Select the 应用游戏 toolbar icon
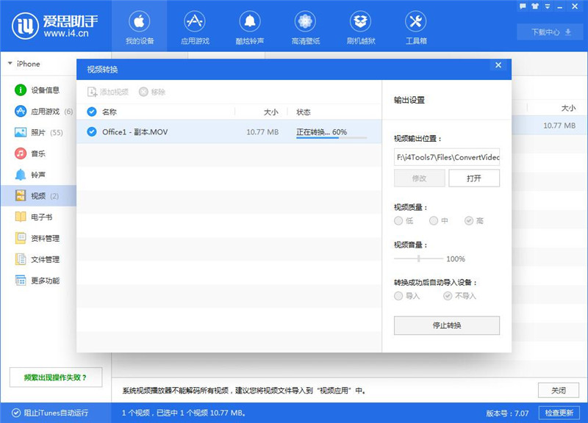Viewport: 588px width, 423px height. pos(197,27)
